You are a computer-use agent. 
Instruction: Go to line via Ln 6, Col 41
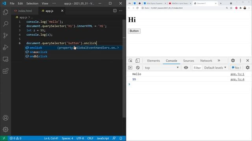point(51,138)
